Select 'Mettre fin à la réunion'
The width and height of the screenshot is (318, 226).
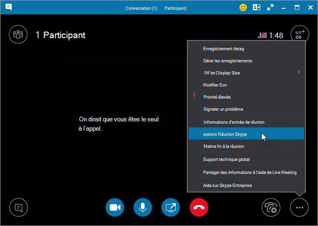(x=246, y=146)
